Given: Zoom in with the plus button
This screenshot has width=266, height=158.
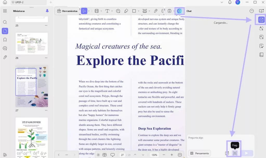Looking at the screenshot, I should click(172, 155).
